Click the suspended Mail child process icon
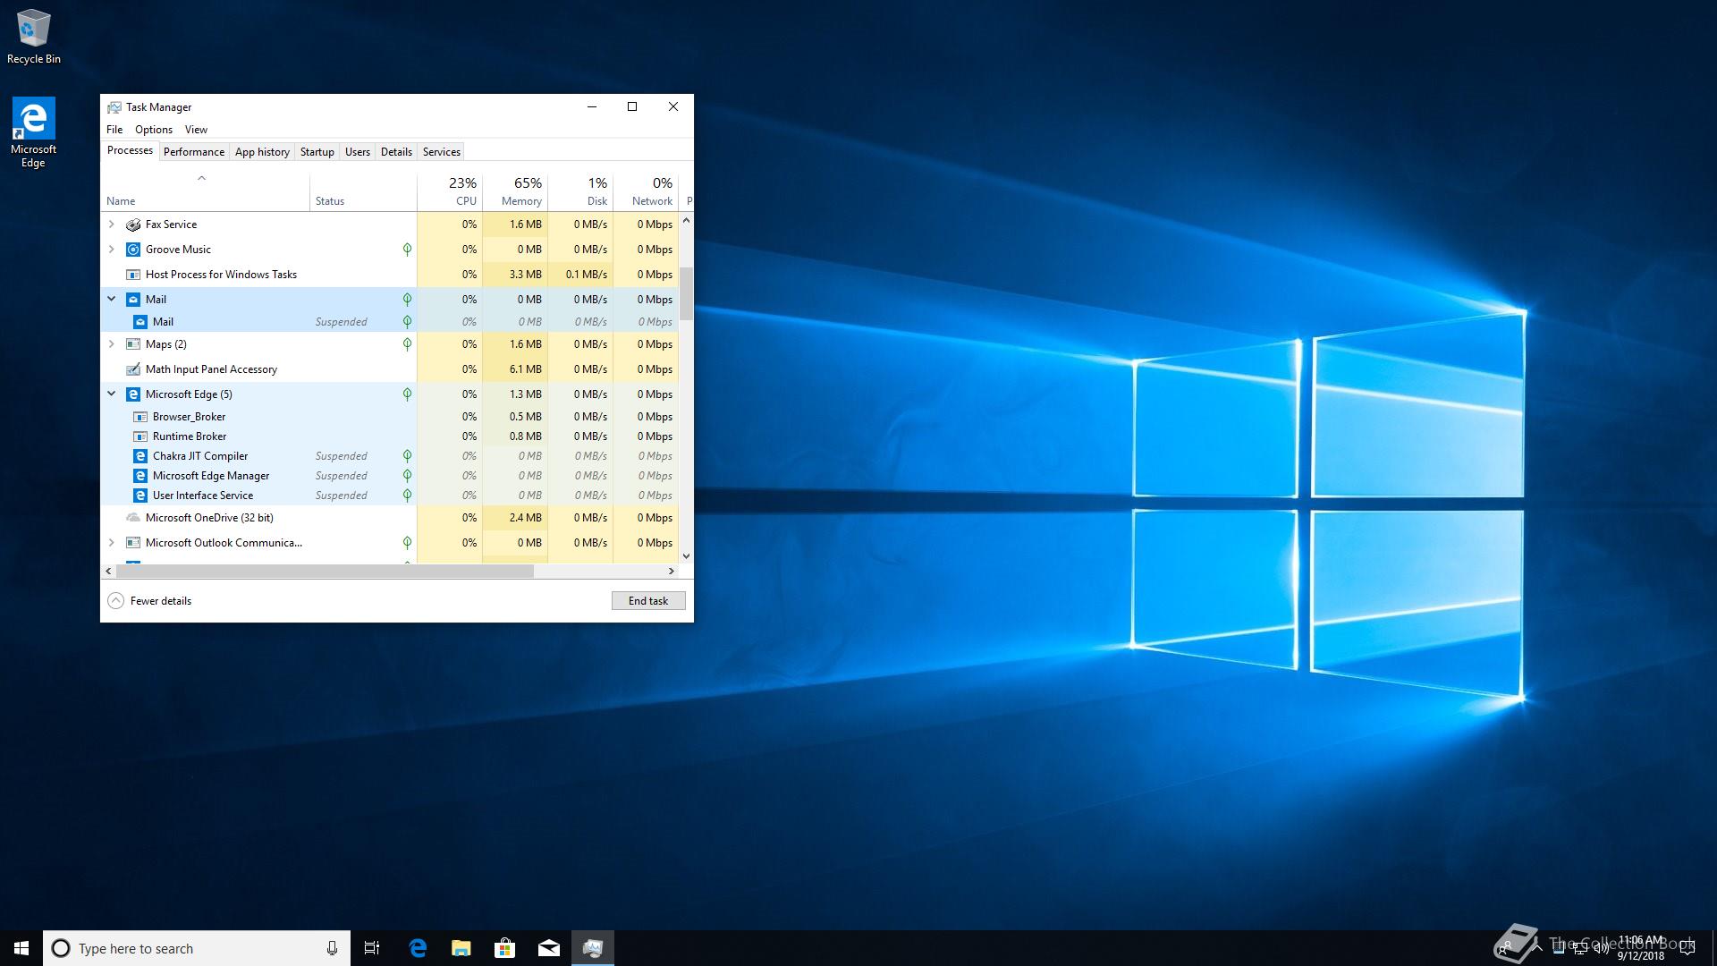Screen dimensions: 1717x966 click(x=140, y=322)
